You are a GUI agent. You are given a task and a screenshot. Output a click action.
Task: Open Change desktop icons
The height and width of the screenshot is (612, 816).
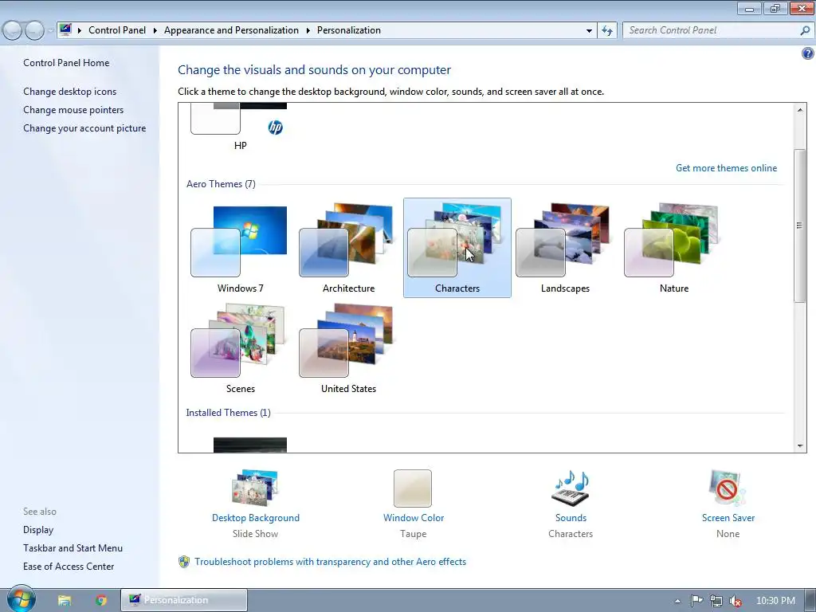[x=70, y=92]
